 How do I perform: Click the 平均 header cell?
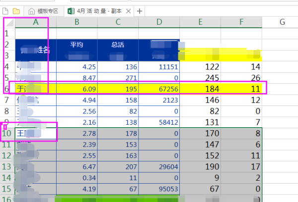(76, 45)
